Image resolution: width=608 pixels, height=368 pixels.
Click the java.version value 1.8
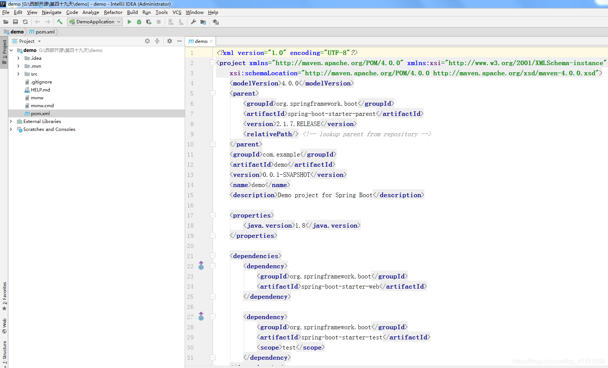point(300,225)
